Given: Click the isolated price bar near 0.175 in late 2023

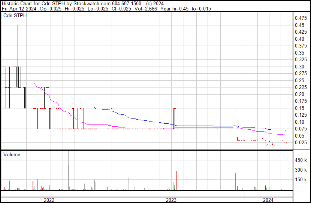Looking at the screenshot, I should click(x=236, y=105).
